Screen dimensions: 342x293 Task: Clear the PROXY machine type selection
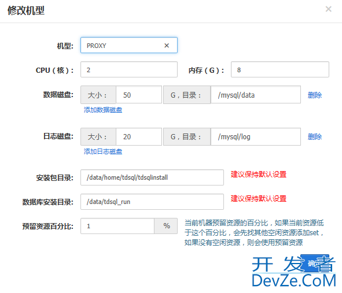[167, 46]
